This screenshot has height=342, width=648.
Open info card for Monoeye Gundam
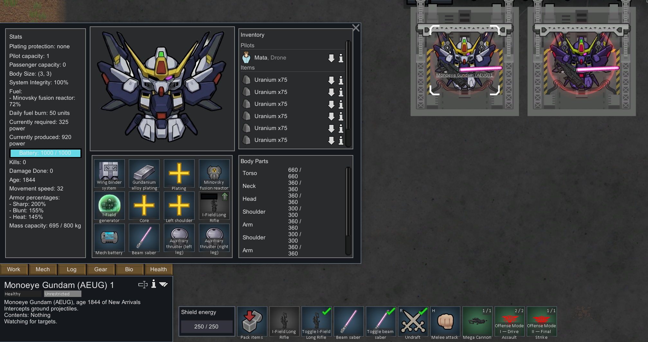click(154, 284)
